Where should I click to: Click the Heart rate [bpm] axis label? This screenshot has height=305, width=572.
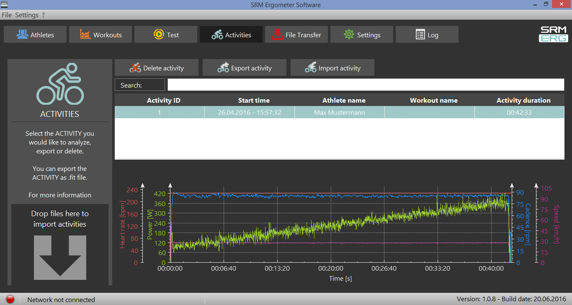(x=123, y=225)
